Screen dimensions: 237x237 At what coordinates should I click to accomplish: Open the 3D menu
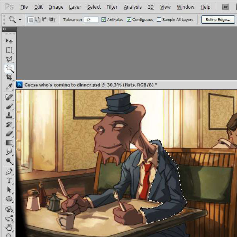point(151,7)
